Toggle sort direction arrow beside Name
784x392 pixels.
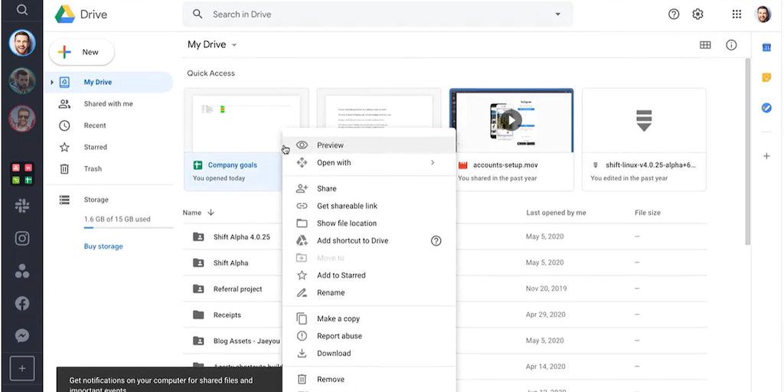point(211,213)
